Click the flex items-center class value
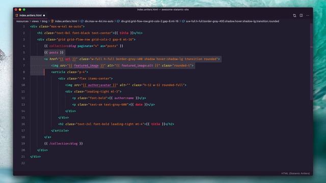 [94, 79]
